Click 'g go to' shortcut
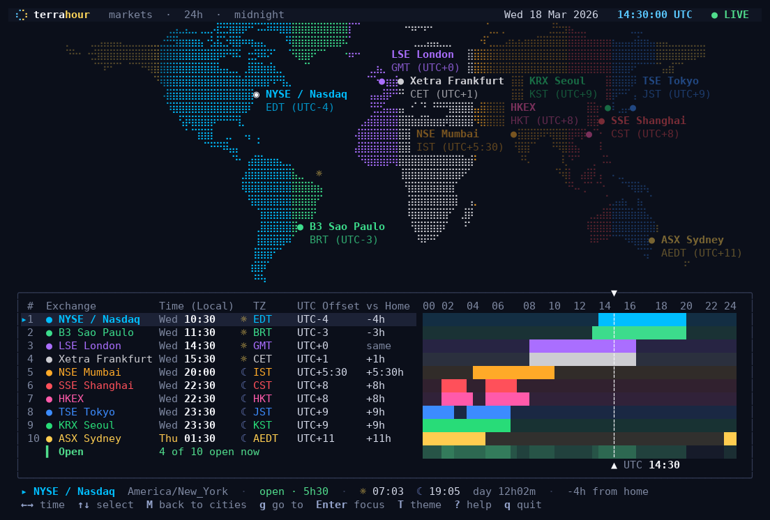770x520 pixels. click(x=281, y=505)
